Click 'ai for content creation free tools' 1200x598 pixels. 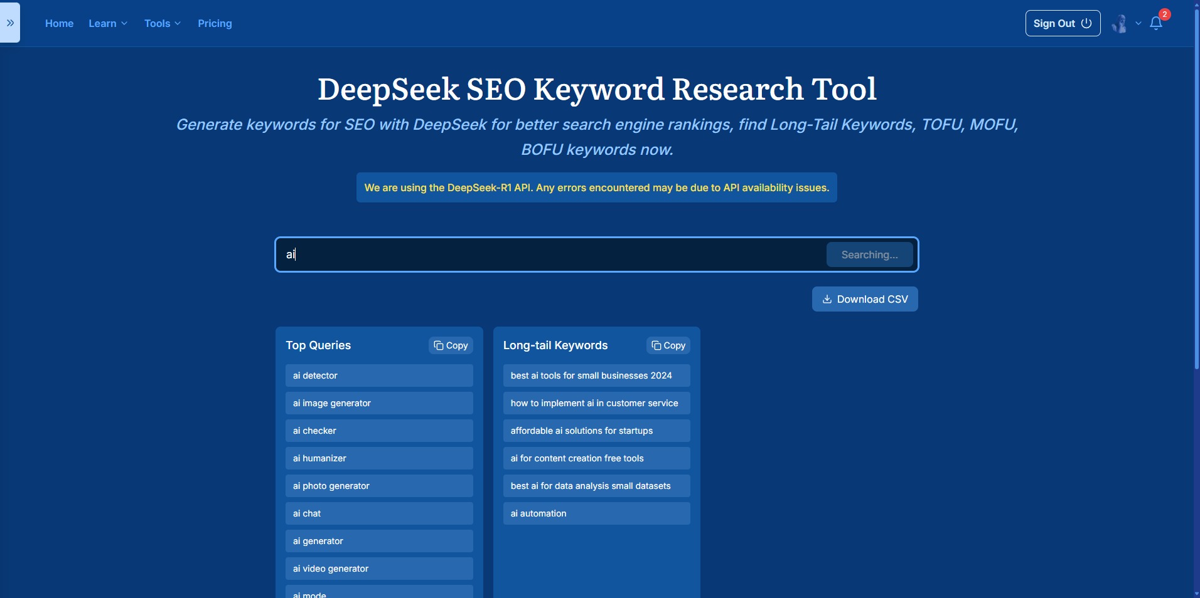(x=597, y=458)
